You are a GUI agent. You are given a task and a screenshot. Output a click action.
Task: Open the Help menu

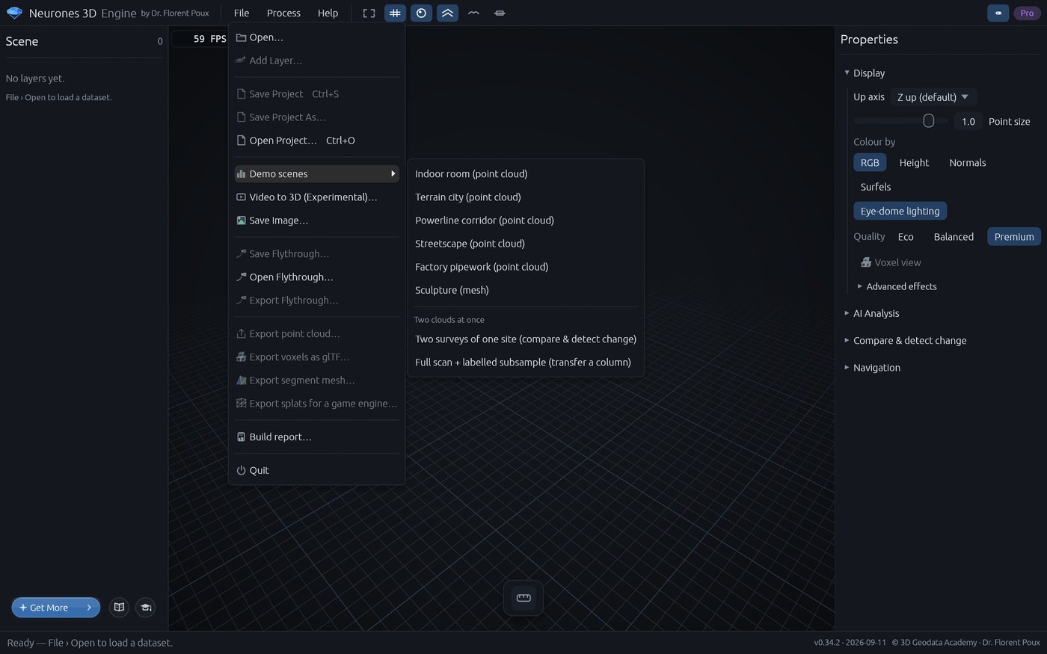[x=328, y=13]
